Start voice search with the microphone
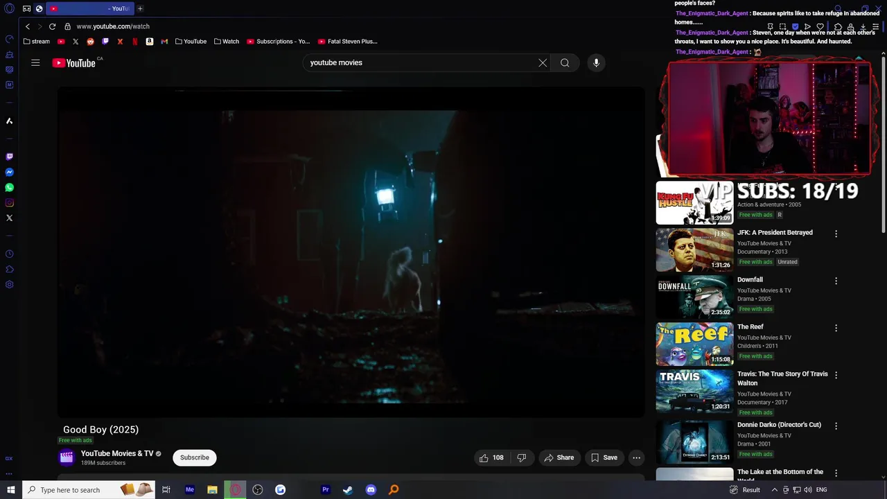The width and height of the screenshot is (887, 499). point(596,62)
